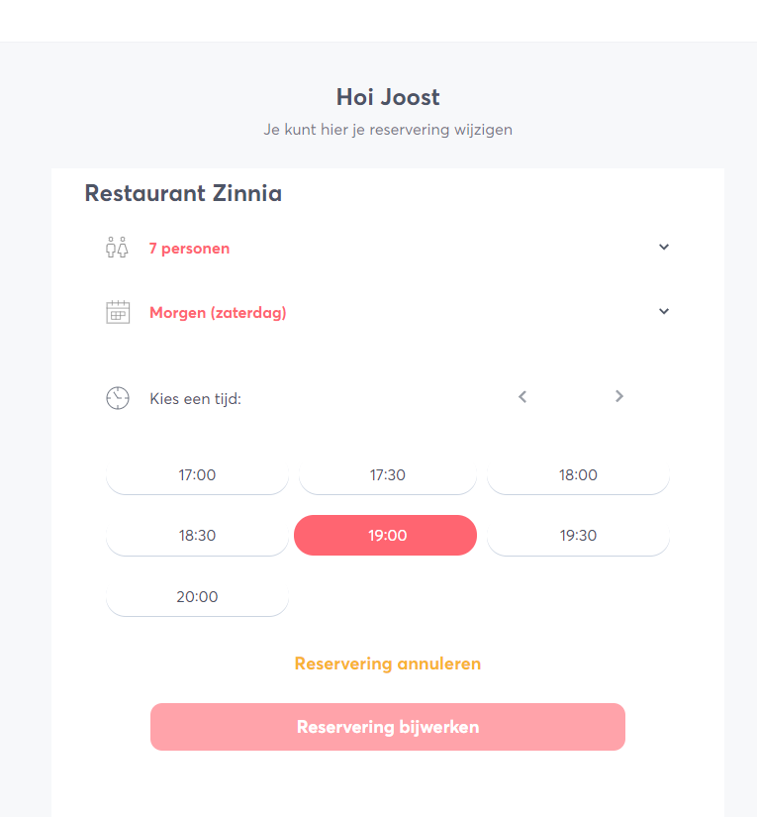Show later times with right arrow
Screen dimensions: 757x817
tap(619, 397)
